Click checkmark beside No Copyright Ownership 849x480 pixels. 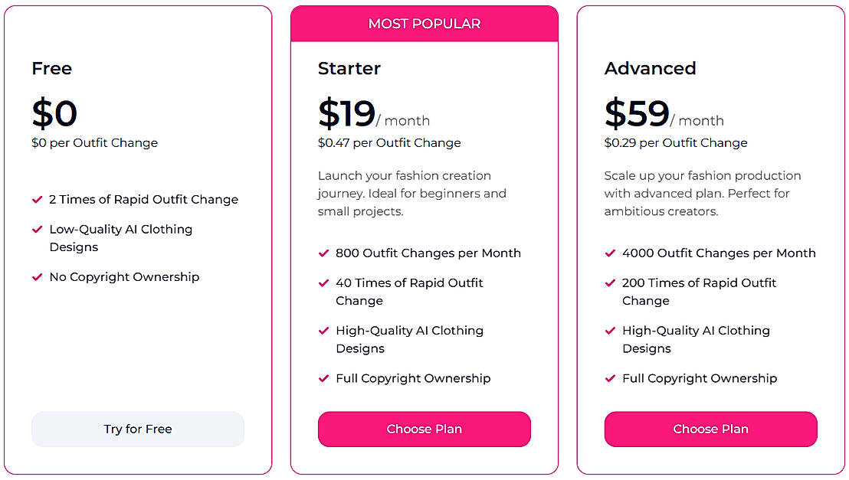click(37, 277)
